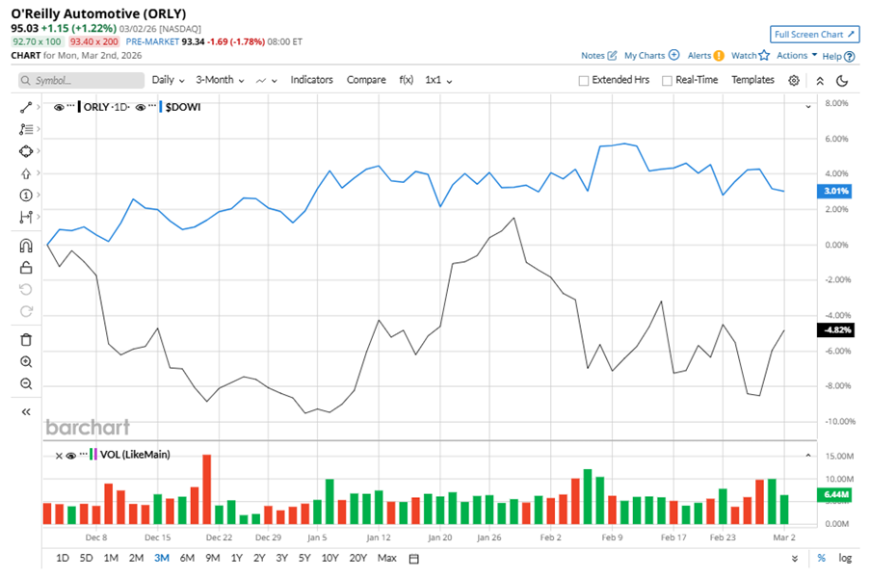Open ORLY series more options dots
870x577 pixels.
coord(71,105)
